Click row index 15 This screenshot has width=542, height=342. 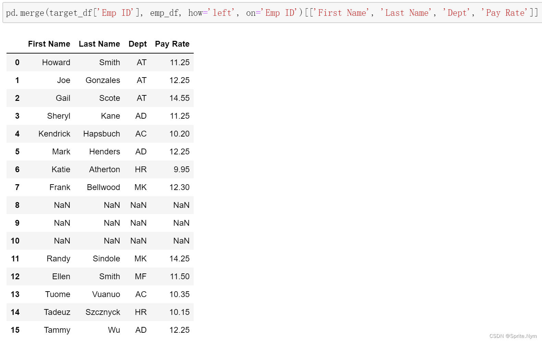click(15, 330)
